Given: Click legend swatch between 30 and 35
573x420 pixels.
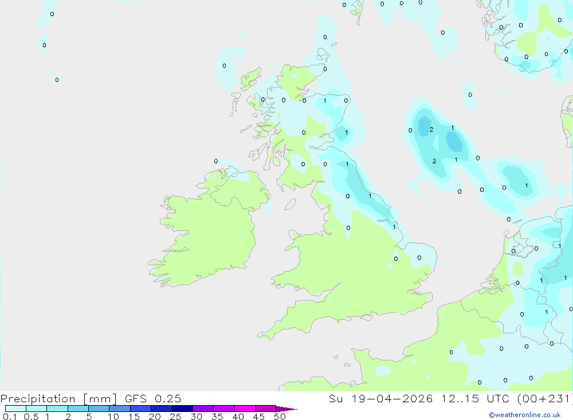Looking at the screenshot, I should 203,409.
